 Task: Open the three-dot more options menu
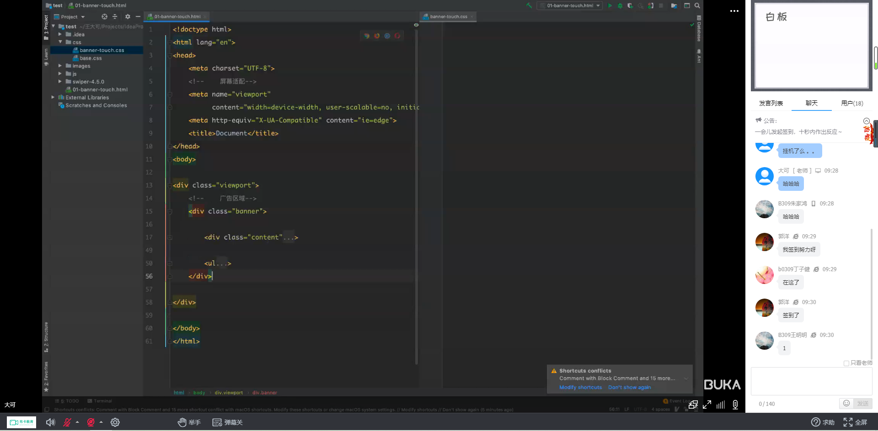(x=734, y=11)
